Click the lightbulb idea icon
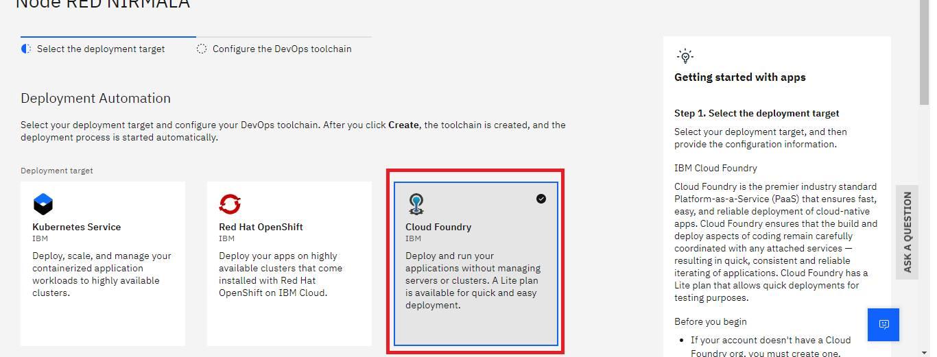Image resolution: width=937 pixels, height=357 pixels. pos(685,56)
